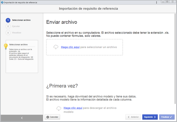Go to next step with Siguiente

[150, 117]
